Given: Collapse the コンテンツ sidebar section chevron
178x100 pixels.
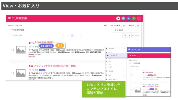Looking at the screenshot, I should tap(124, 49).
